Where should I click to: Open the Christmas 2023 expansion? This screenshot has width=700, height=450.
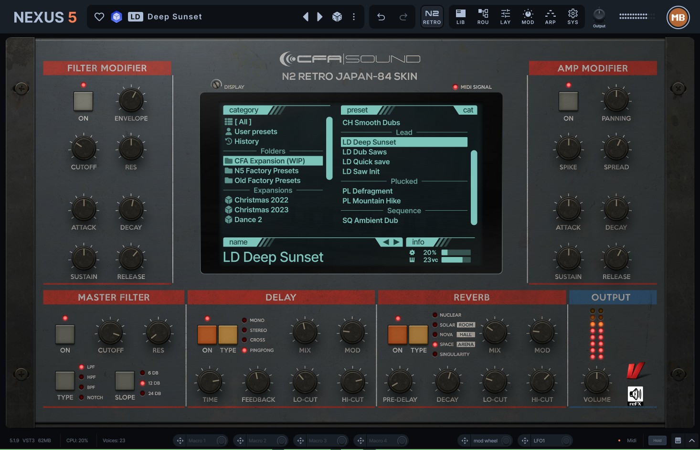tap(273, 210)
